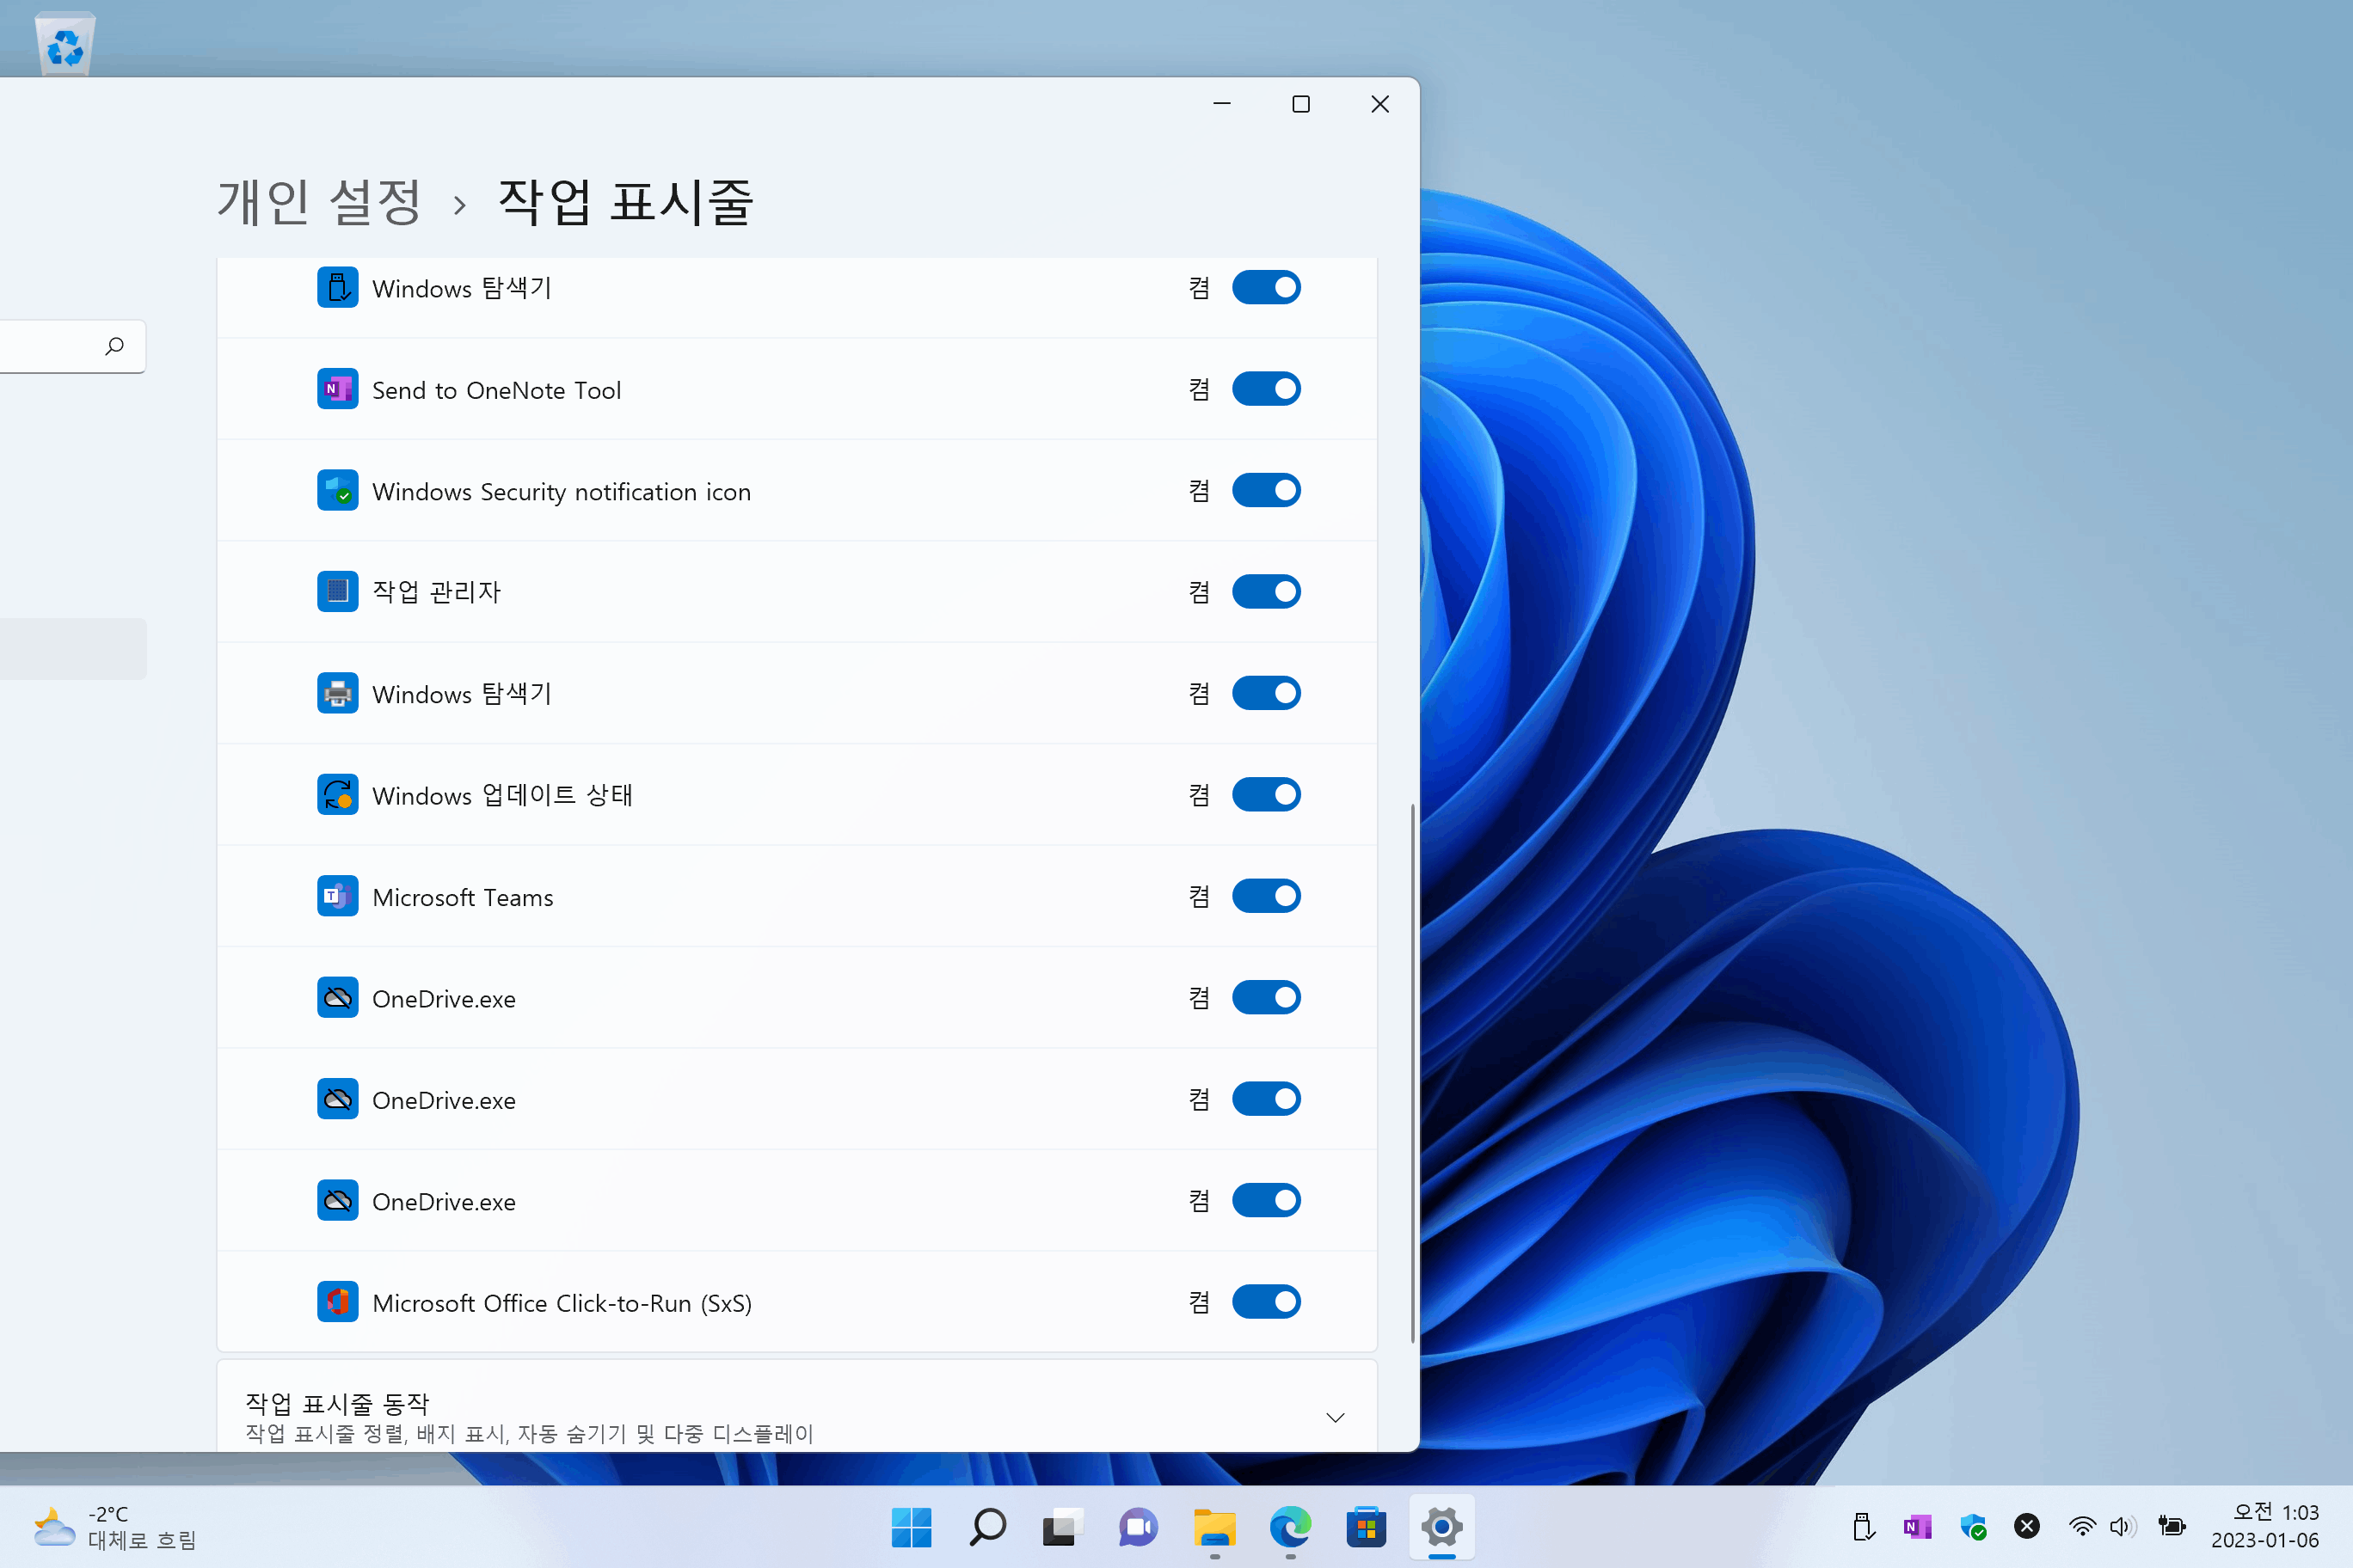This screenshot has height=1568, width=2353.
Task: Open Microsoft Store from the taskbar
Action: pos(1366,1527)
